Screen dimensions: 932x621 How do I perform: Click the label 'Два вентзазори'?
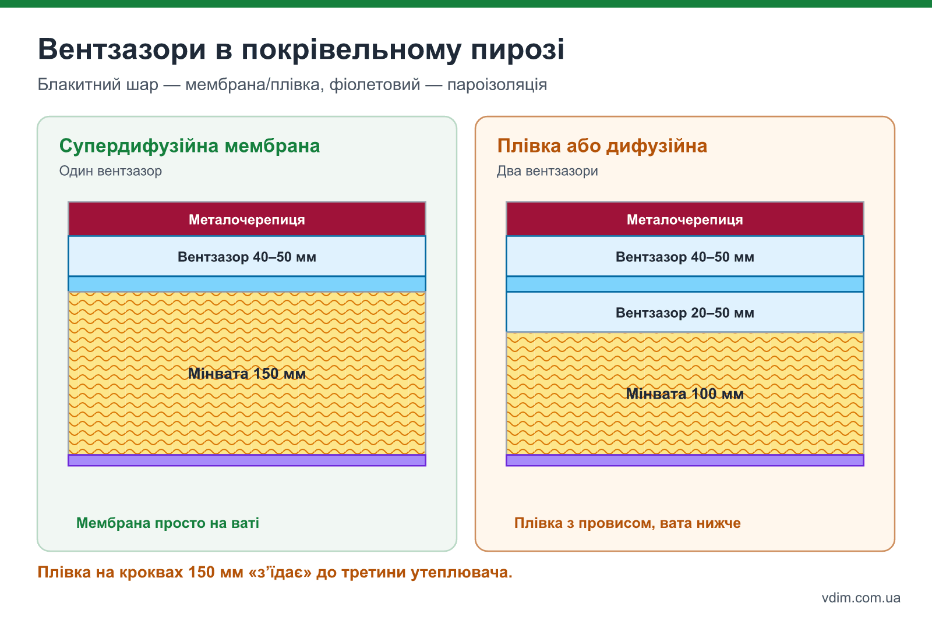548,171
